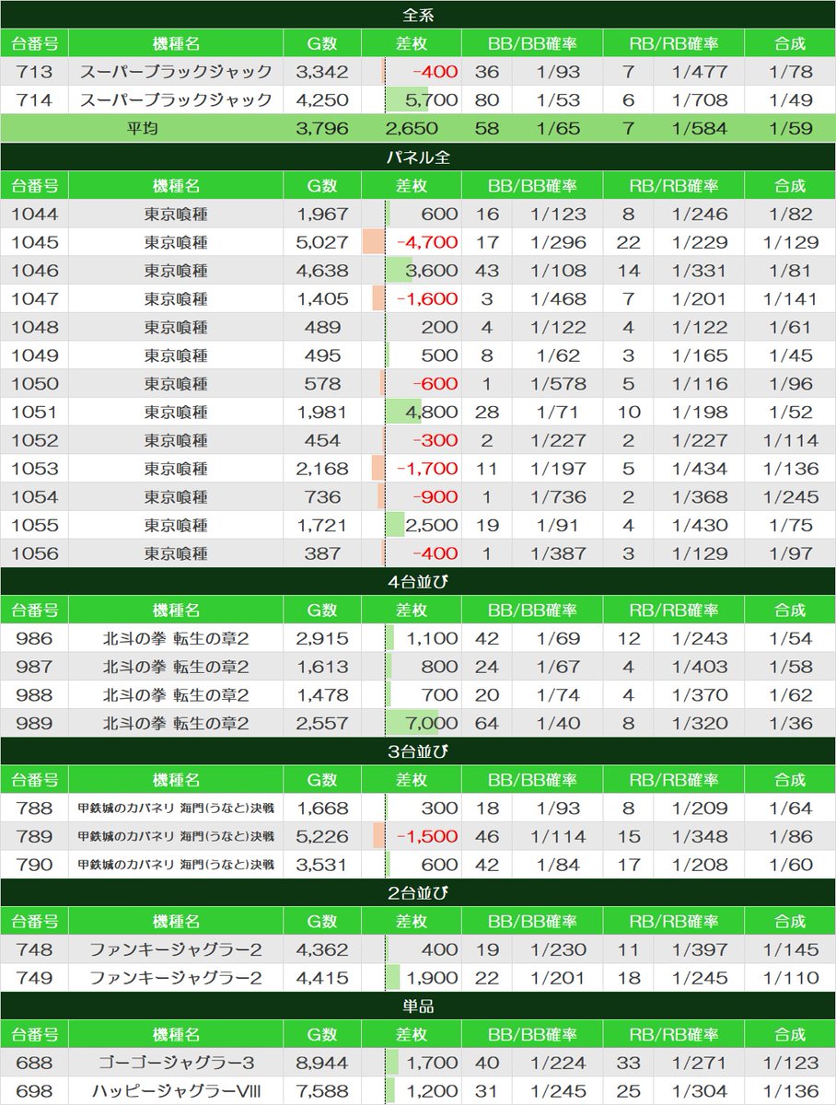Select ファンキージャグラー2 machine 749

418,978
